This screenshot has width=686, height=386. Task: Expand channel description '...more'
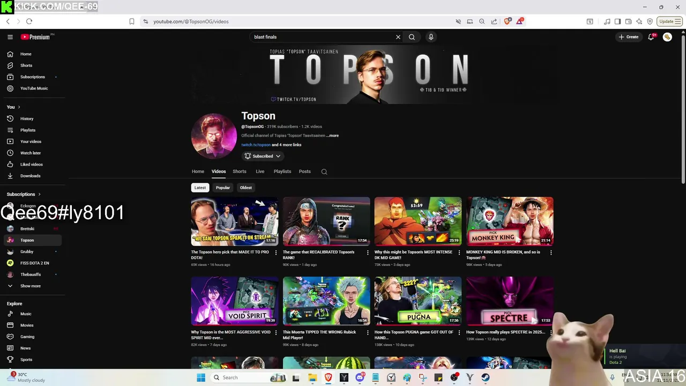click(332, 136)
